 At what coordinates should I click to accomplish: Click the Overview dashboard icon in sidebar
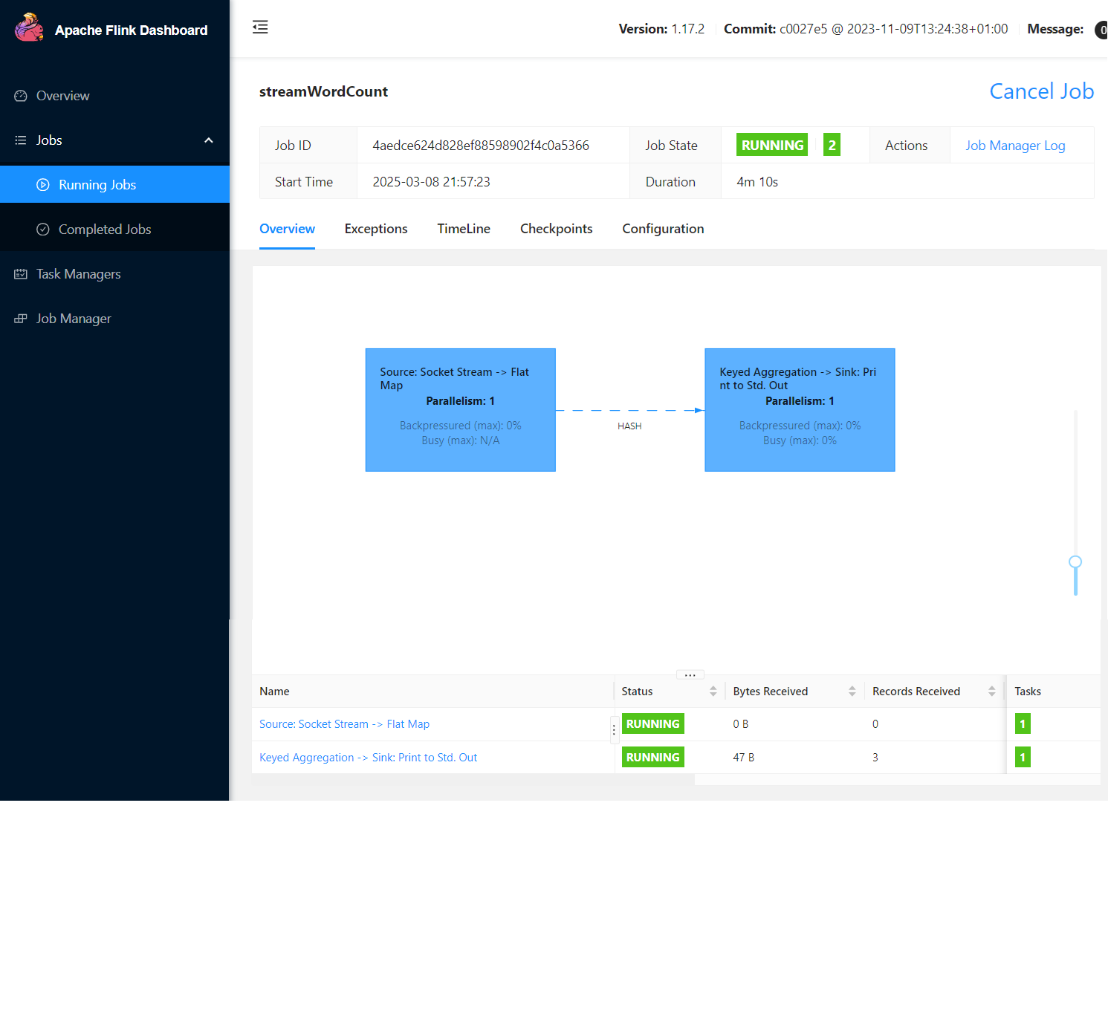click(x=21, y=96)
